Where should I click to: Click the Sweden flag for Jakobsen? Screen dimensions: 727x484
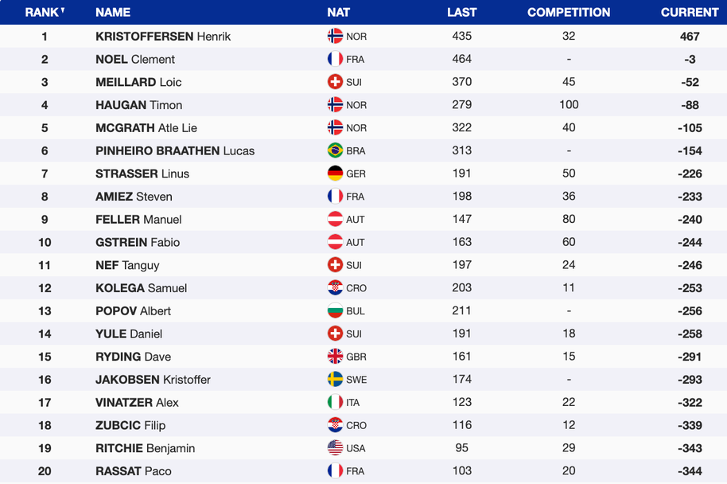(335, 380)
